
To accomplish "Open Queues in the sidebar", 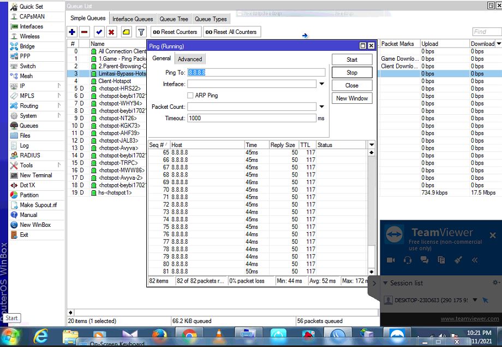I will [x=29, y=126].
